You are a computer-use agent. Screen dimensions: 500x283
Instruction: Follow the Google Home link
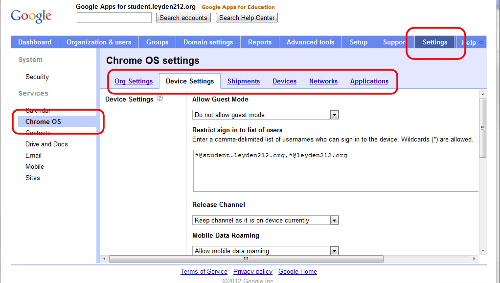[297, 272]
